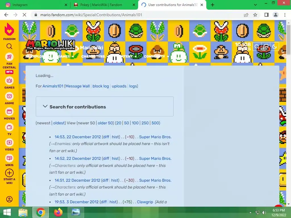Open File Explorer from taskbar
This screenshot has width=291, height=218.
tap(23, 212)
